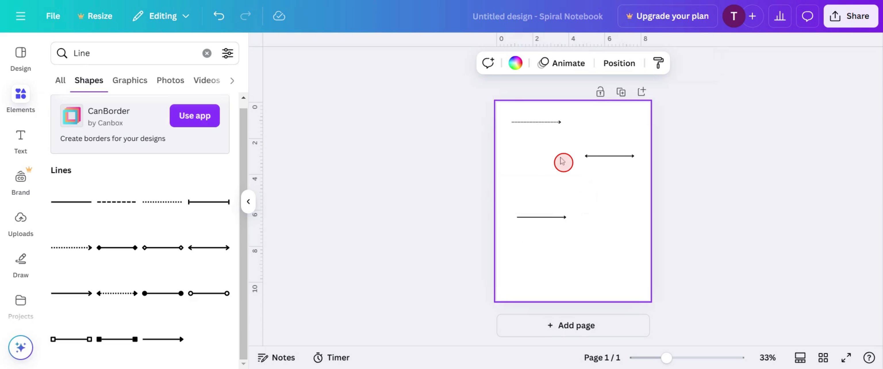The width and height of the screenshot is (883, 369).
Task: Select the dashed line shape
Action: click(116, 202)
